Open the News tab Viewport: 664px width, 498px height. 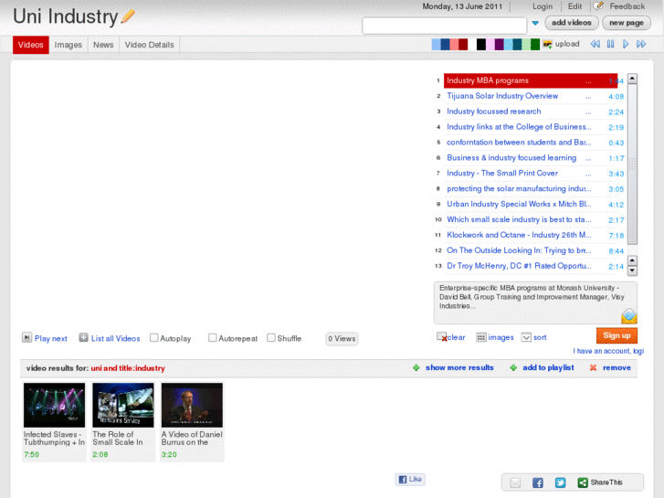pos(103,45)
